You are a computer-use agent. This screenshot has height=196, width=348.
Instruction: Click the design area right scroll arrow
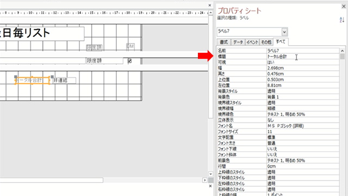[x=204, y=180]
